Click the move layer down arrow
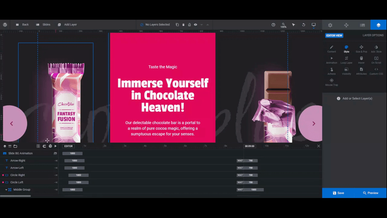 202,25
